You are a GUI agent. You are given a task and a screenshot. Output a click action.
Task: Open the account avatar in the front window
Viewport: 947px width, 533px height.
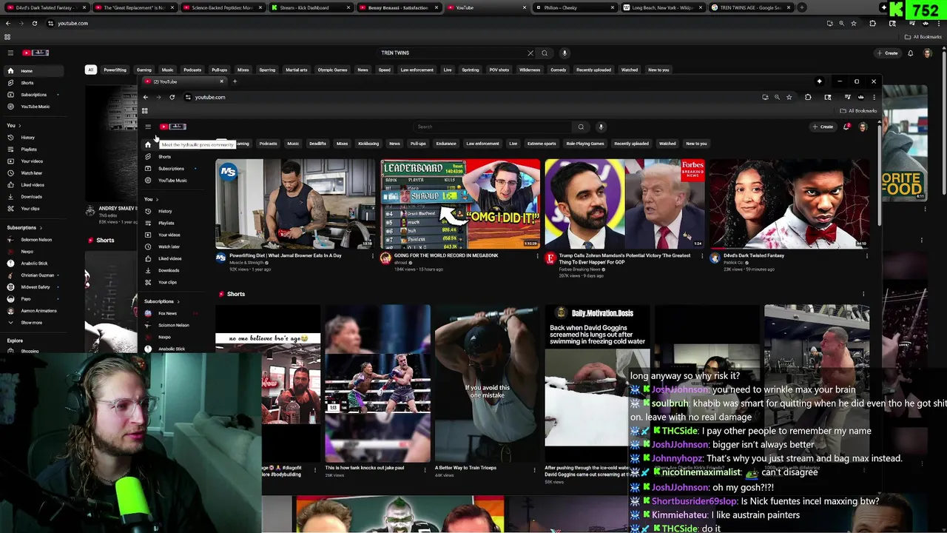pos(863,127)
